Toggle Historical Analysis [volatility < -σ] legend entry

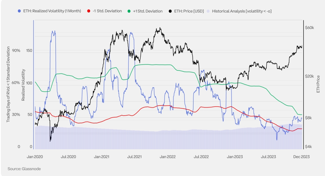click(x=239, y=11)
